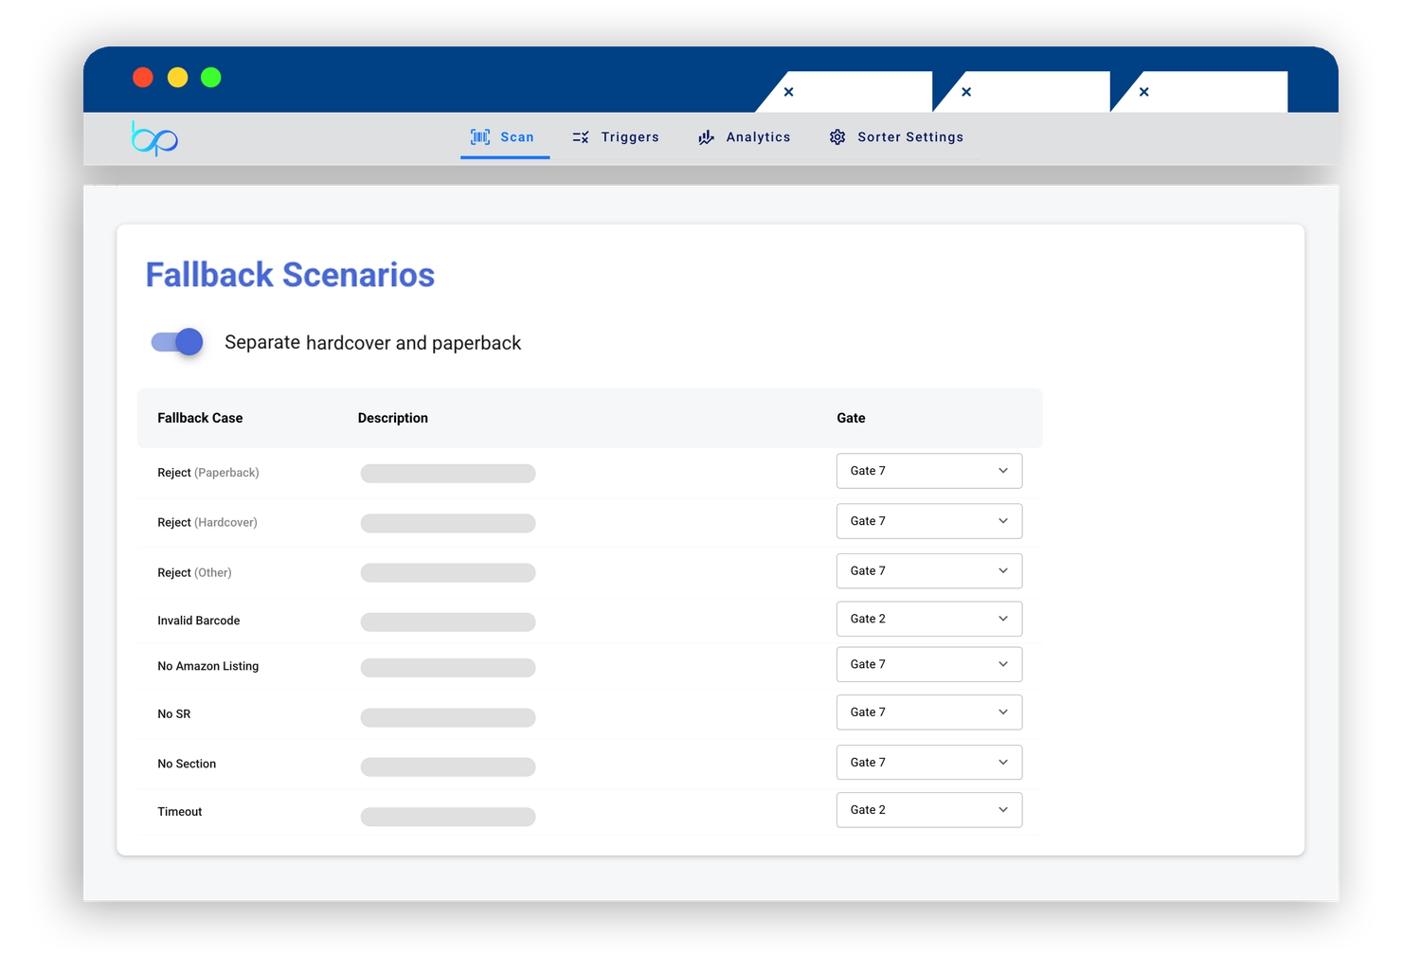The height and width of the screenshot is (955, 1421).
Task: Switch to the Triggers tab
Action: (629, 137)
